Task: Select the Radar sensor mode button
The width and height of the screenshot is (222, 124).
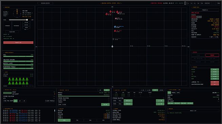Action: click(x=212, y=55)
